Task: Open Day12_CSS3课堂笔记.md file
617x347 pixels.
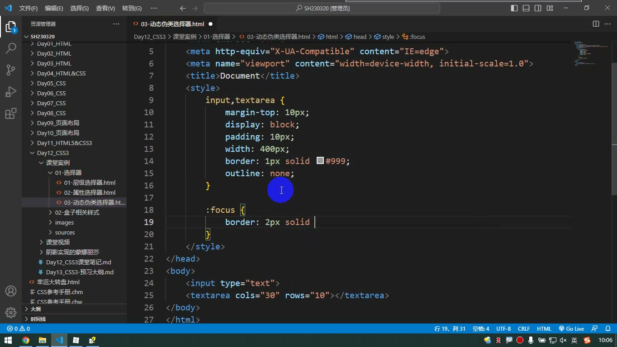Action: tap(78, 262)
